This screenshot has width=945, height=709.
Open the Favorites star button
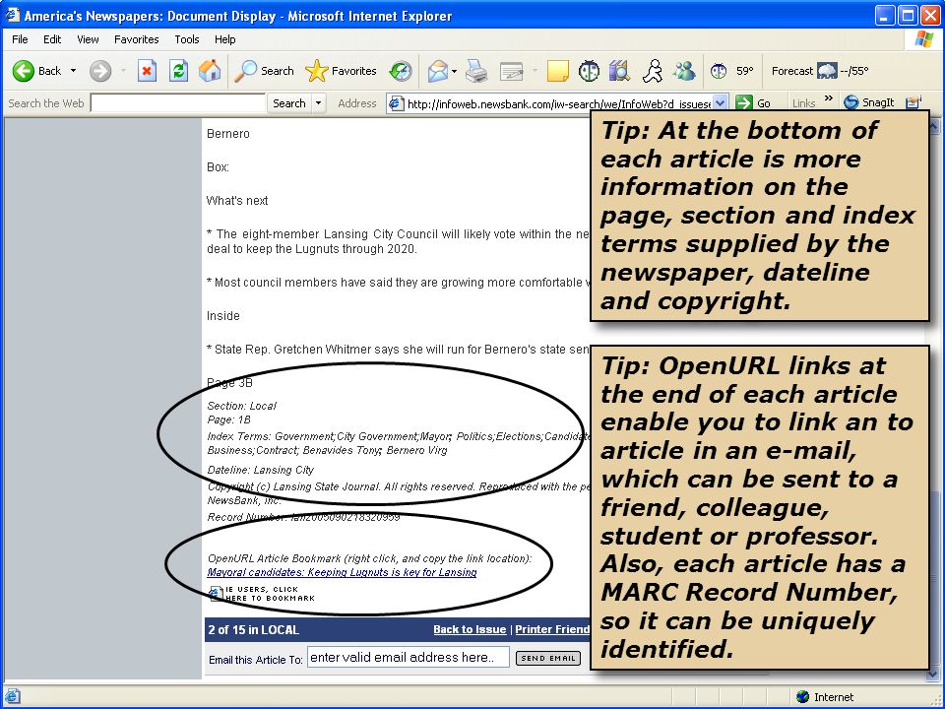click(342, 71)
